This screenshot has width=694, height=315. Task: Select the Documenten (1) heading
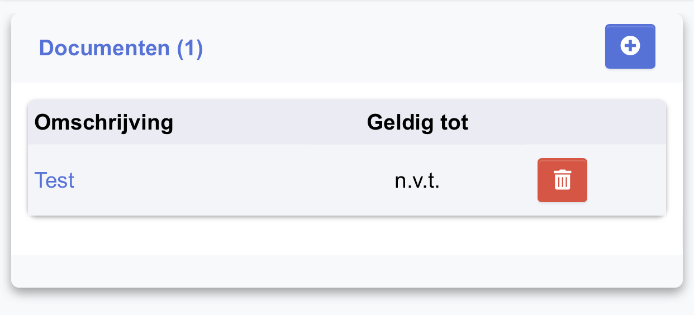click(121, 48)
